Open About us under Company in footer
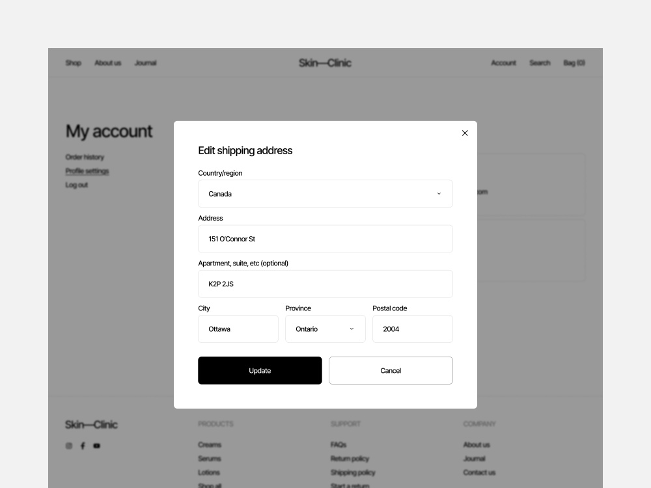Screen dimensions: 651x488 pos(477,445)
